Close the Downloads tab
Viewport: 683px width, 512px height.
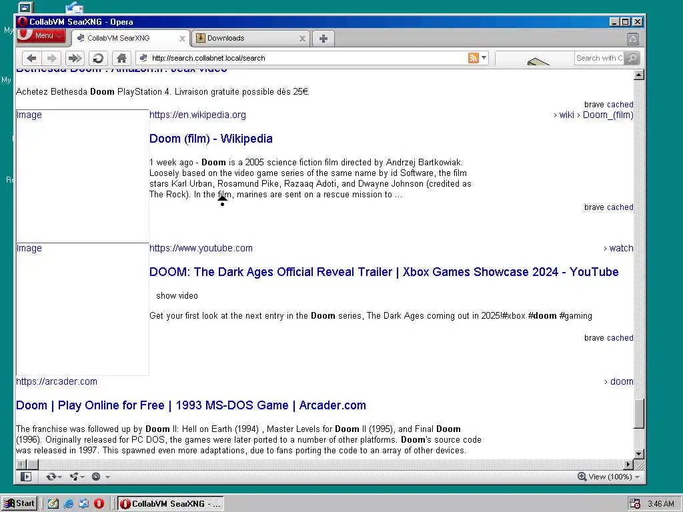302,39
